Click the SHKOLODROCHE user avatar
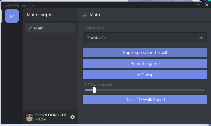 click(x=29, y=117)
